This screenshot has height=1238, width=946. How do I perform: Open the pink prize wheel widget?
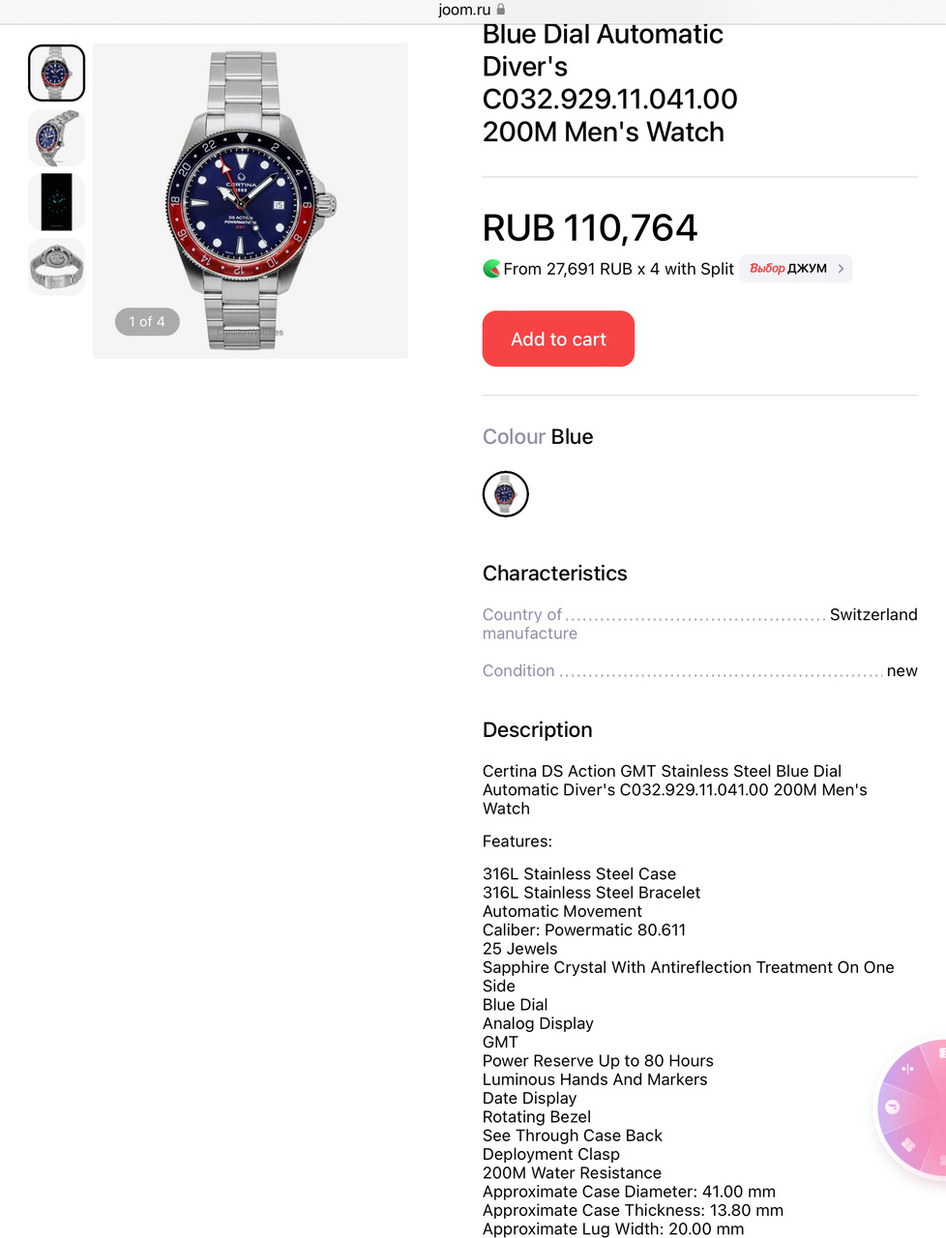click(914, 1107)
